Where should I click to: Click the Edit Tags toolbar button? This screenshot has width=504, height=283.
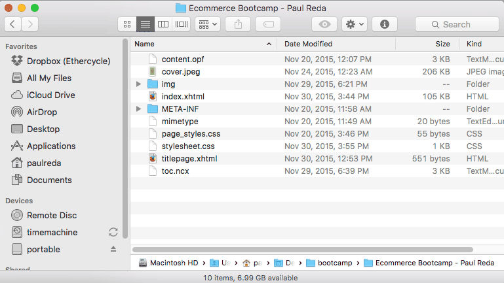pyautogui.click(x=267, y=24)
